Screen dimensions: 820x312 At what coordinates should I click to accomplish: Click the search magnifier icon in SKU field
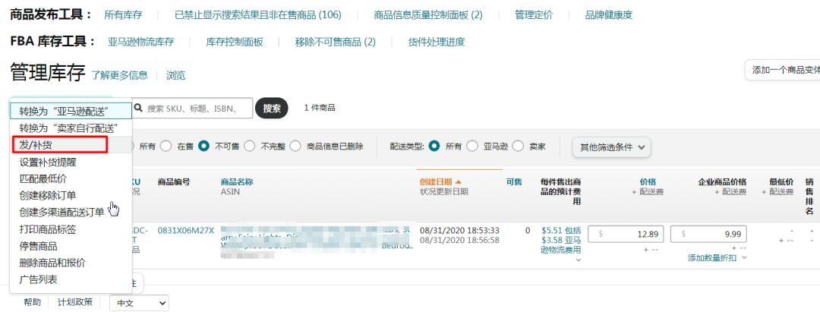140,109
